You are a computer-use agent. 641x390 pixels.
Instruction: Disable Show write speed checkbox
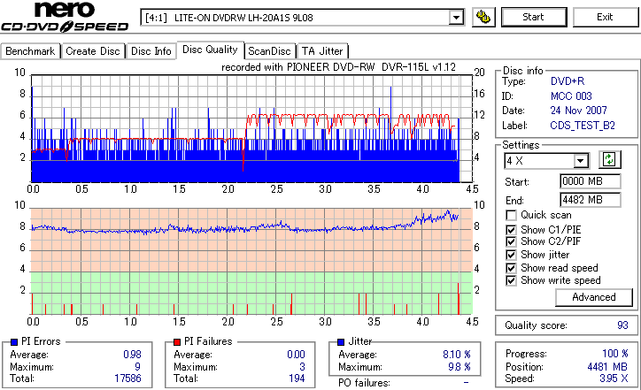coord(511,281)
